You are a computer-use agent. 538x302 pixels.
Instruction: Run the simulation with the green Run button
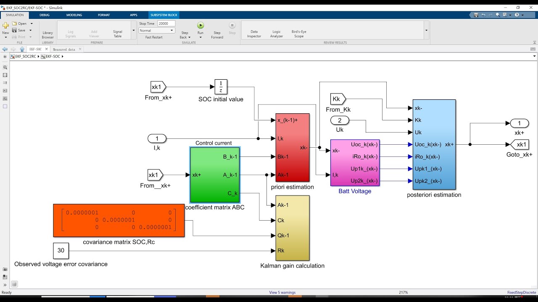pyautogui.click(x=200, y=26)
